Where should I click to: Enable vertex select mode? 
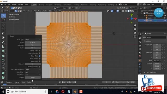[x=16, y=11]
